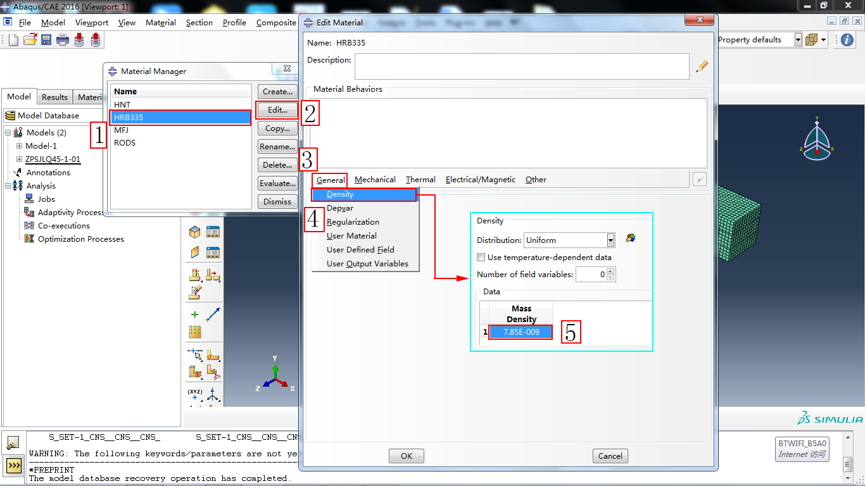Collapse the Analysis tree node
The height and width of the screenshot is (486, 865).
(8, 186)
